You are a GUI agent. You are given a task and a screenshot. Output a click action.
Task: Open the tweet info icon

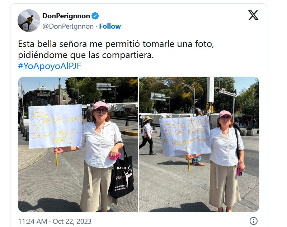click(254, 221)
